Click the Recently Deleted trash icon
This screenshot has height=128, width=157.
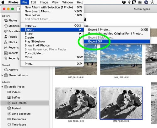[x=6, y=58]
